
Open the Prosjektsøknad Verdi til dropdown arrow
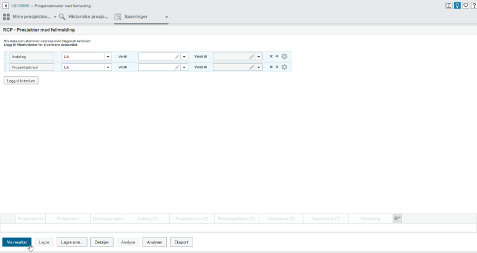259,67
